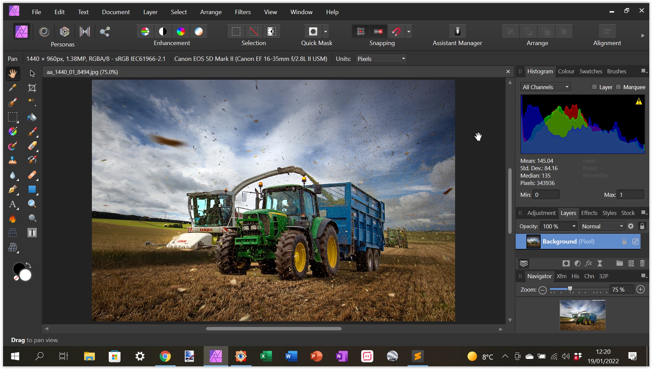Select the Text tool
652x369 pixels.
pos(12,204)
